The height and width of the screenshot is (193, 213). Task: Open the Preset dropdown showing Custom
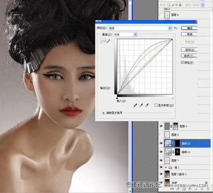140,28
